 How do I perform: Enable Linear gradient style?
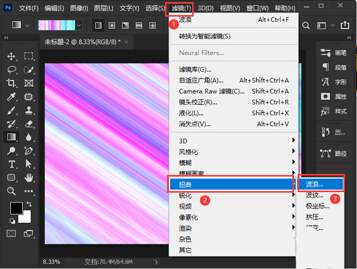[x=98, y=25]
